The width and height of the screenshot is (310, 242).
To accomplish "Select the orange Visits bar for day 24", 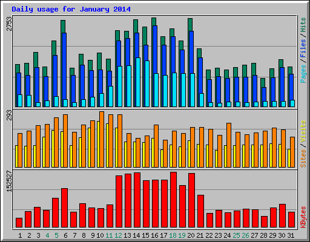I will [229, 145].
